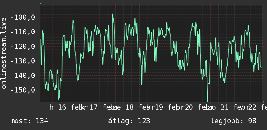Click the -130,0 y-axis label
The height and width of the screenshot is (130, 267).
[x=23, y=61]
